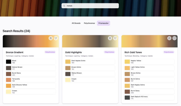
Task: Open the Bronze Gradient preview banner
Action: [x=31, y=41]
